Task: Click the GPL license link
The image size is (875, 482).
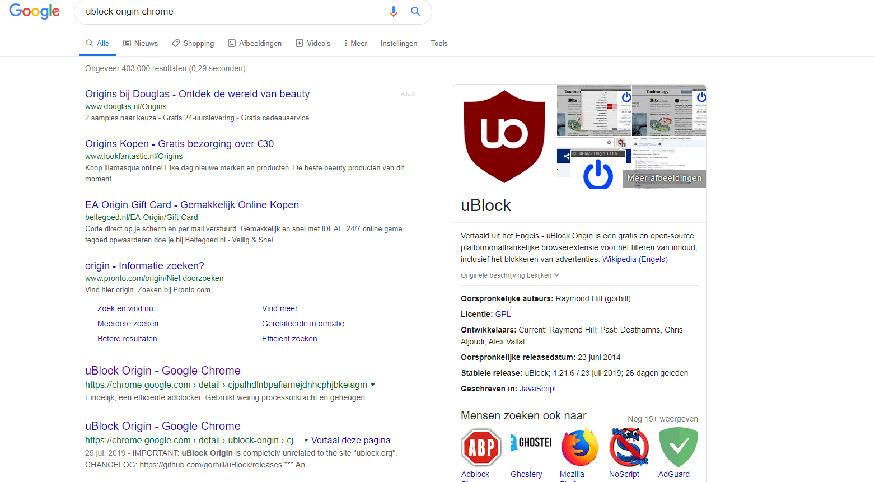Action: click(503, 314)
